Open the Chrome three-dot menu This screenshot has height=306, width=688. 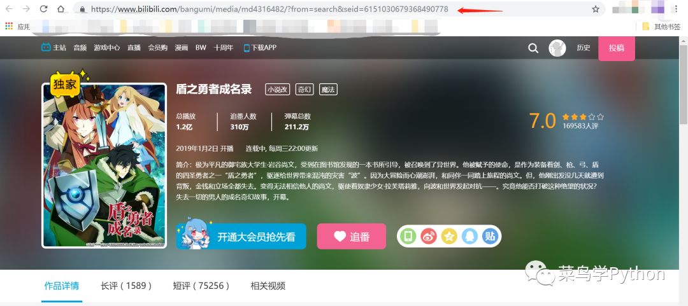676,9
